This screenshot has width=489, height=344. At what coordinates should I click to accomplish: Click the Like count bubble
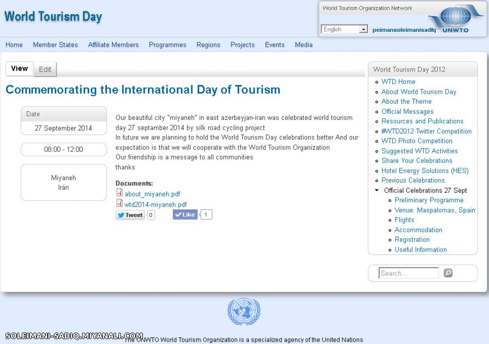pyautogui.click(x=206, y=214)
